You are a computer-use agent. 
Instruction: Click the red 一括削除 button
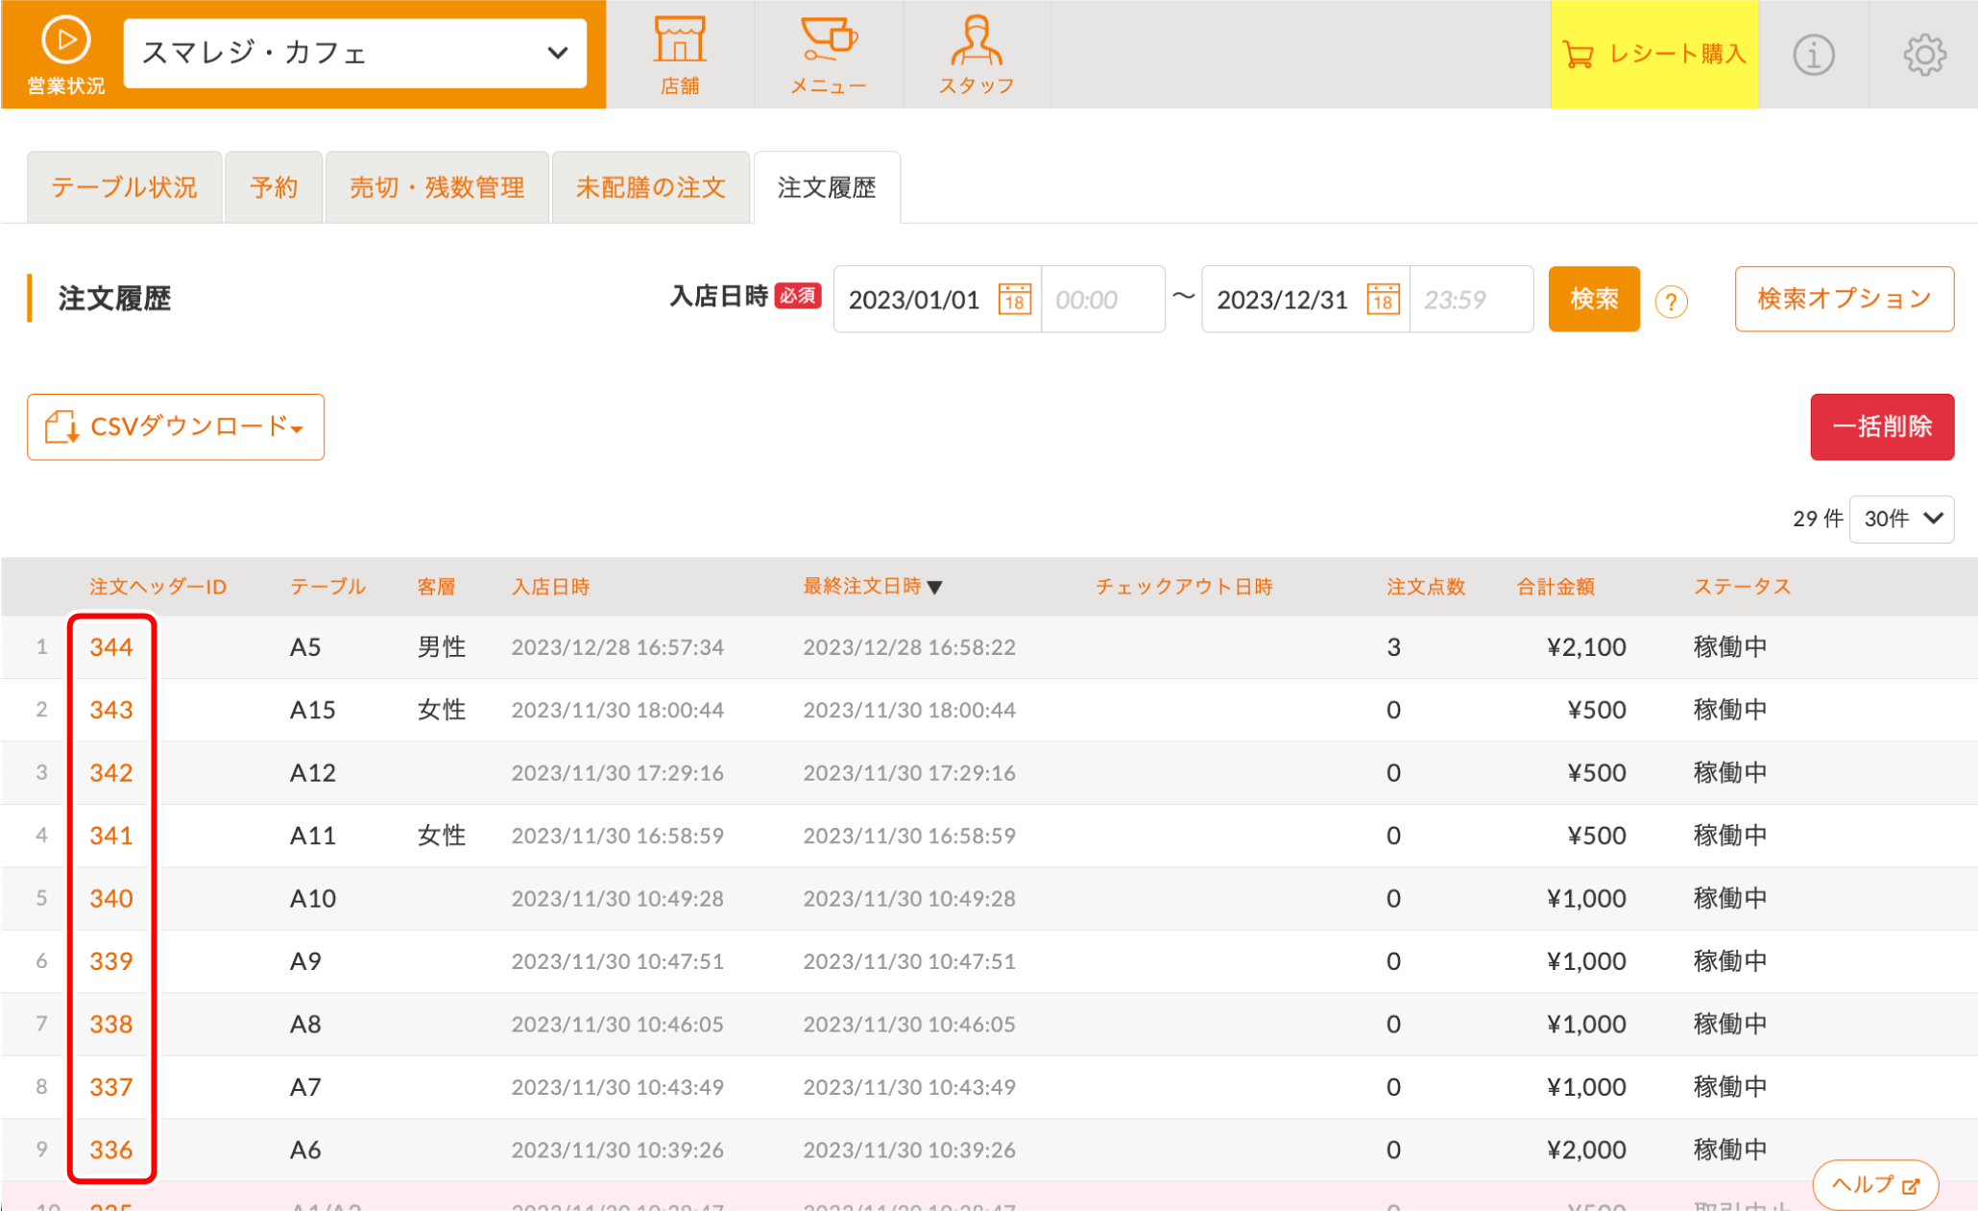pyautogui.click(x=1882, y=426)
